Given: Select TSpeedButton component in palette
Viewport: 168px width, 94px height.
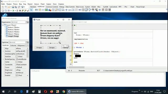Looking at the screenshot, I should tap(40, 10).
